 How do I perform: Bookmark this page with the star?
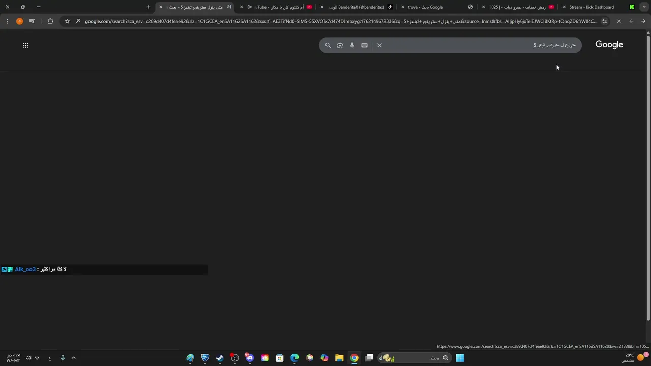(67, 21)
